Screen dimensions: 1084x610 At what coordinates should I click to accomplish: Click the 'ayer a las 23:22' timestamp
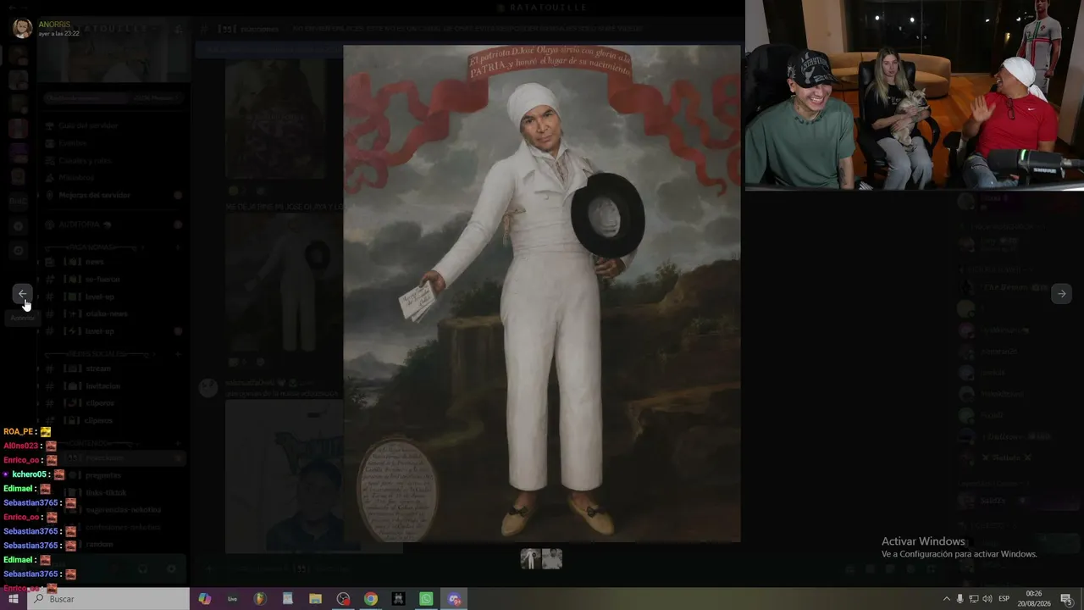59,34
